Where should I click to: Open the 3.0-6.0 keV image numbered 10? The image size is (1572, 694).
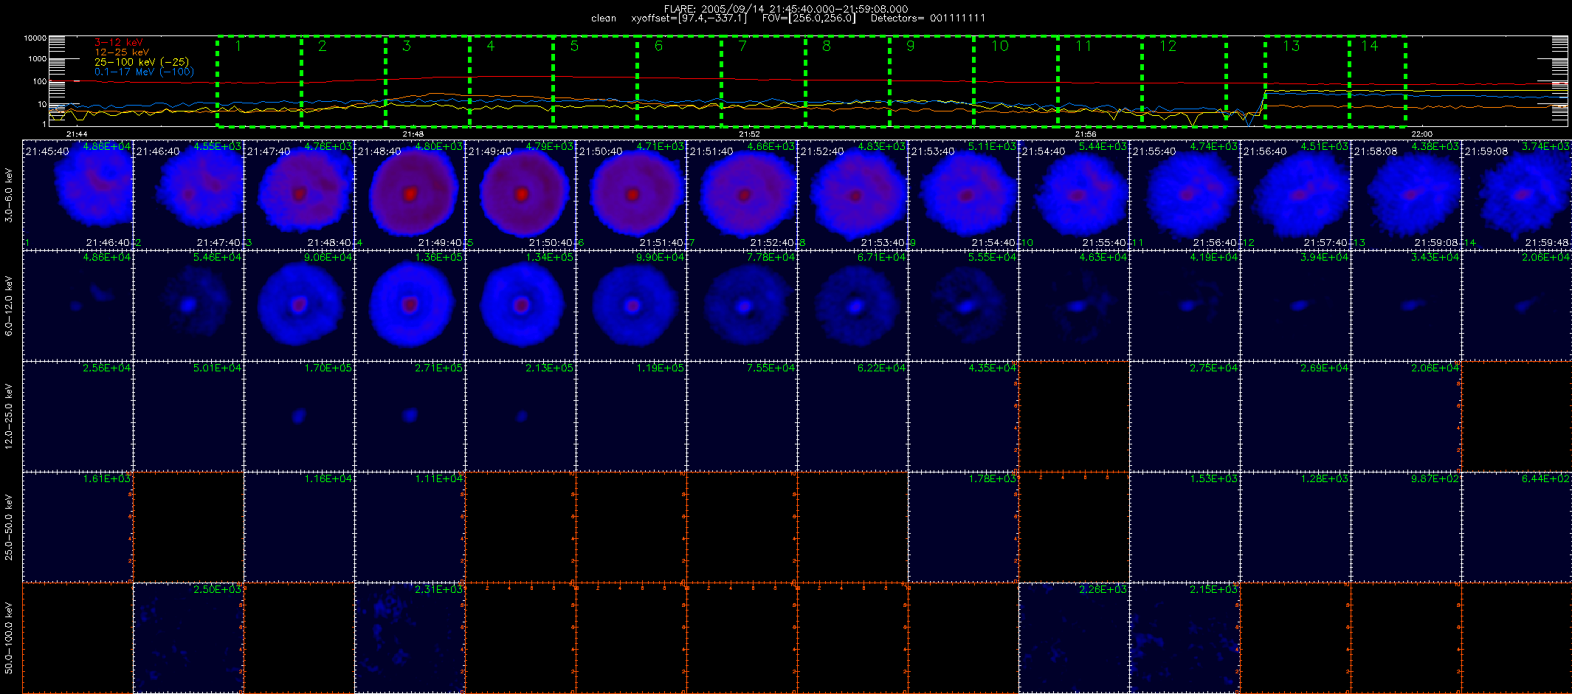coord(1075,195)
